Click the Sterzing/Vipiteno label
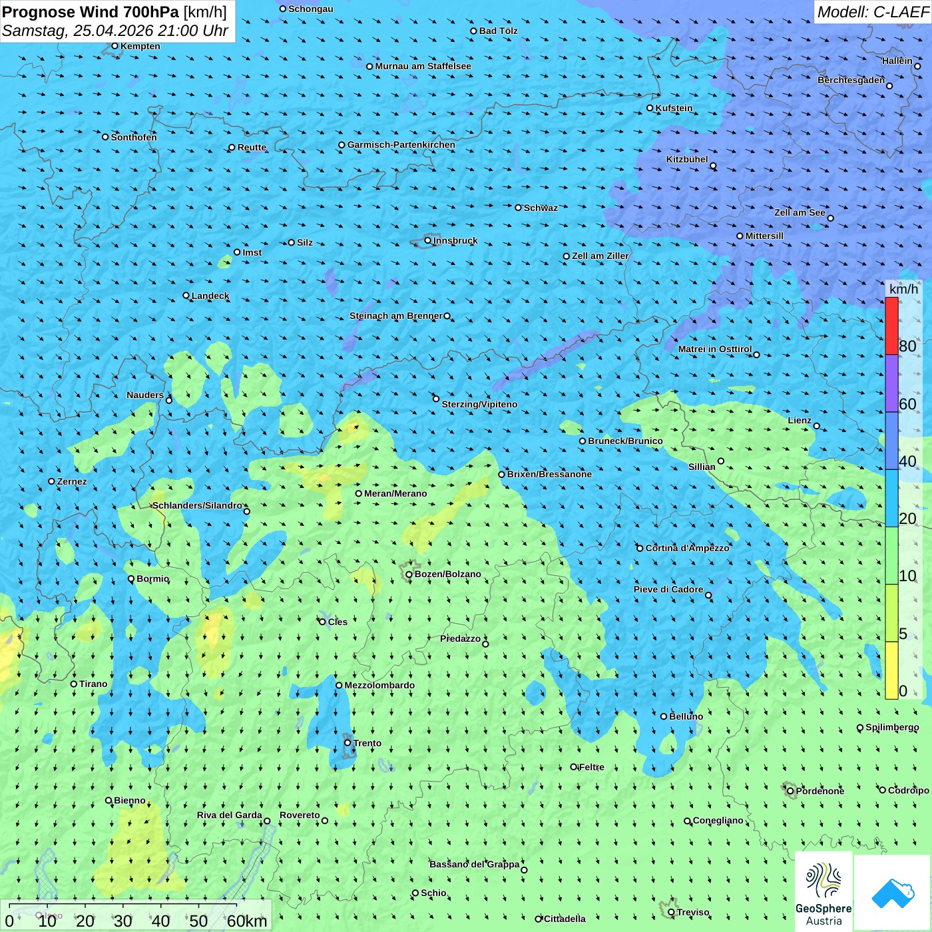This screenshot has width=932, height=932. (x=479, y=404)
